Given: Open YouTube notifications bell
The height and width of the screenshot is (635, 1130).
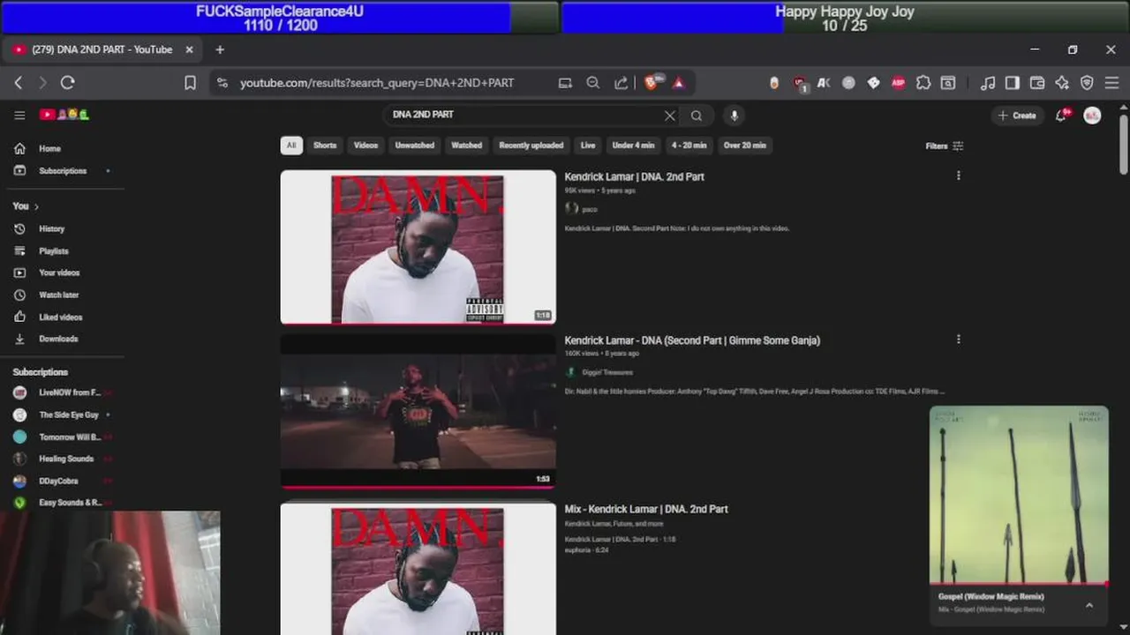Looking at the screenshot, I should (1062, 116).
